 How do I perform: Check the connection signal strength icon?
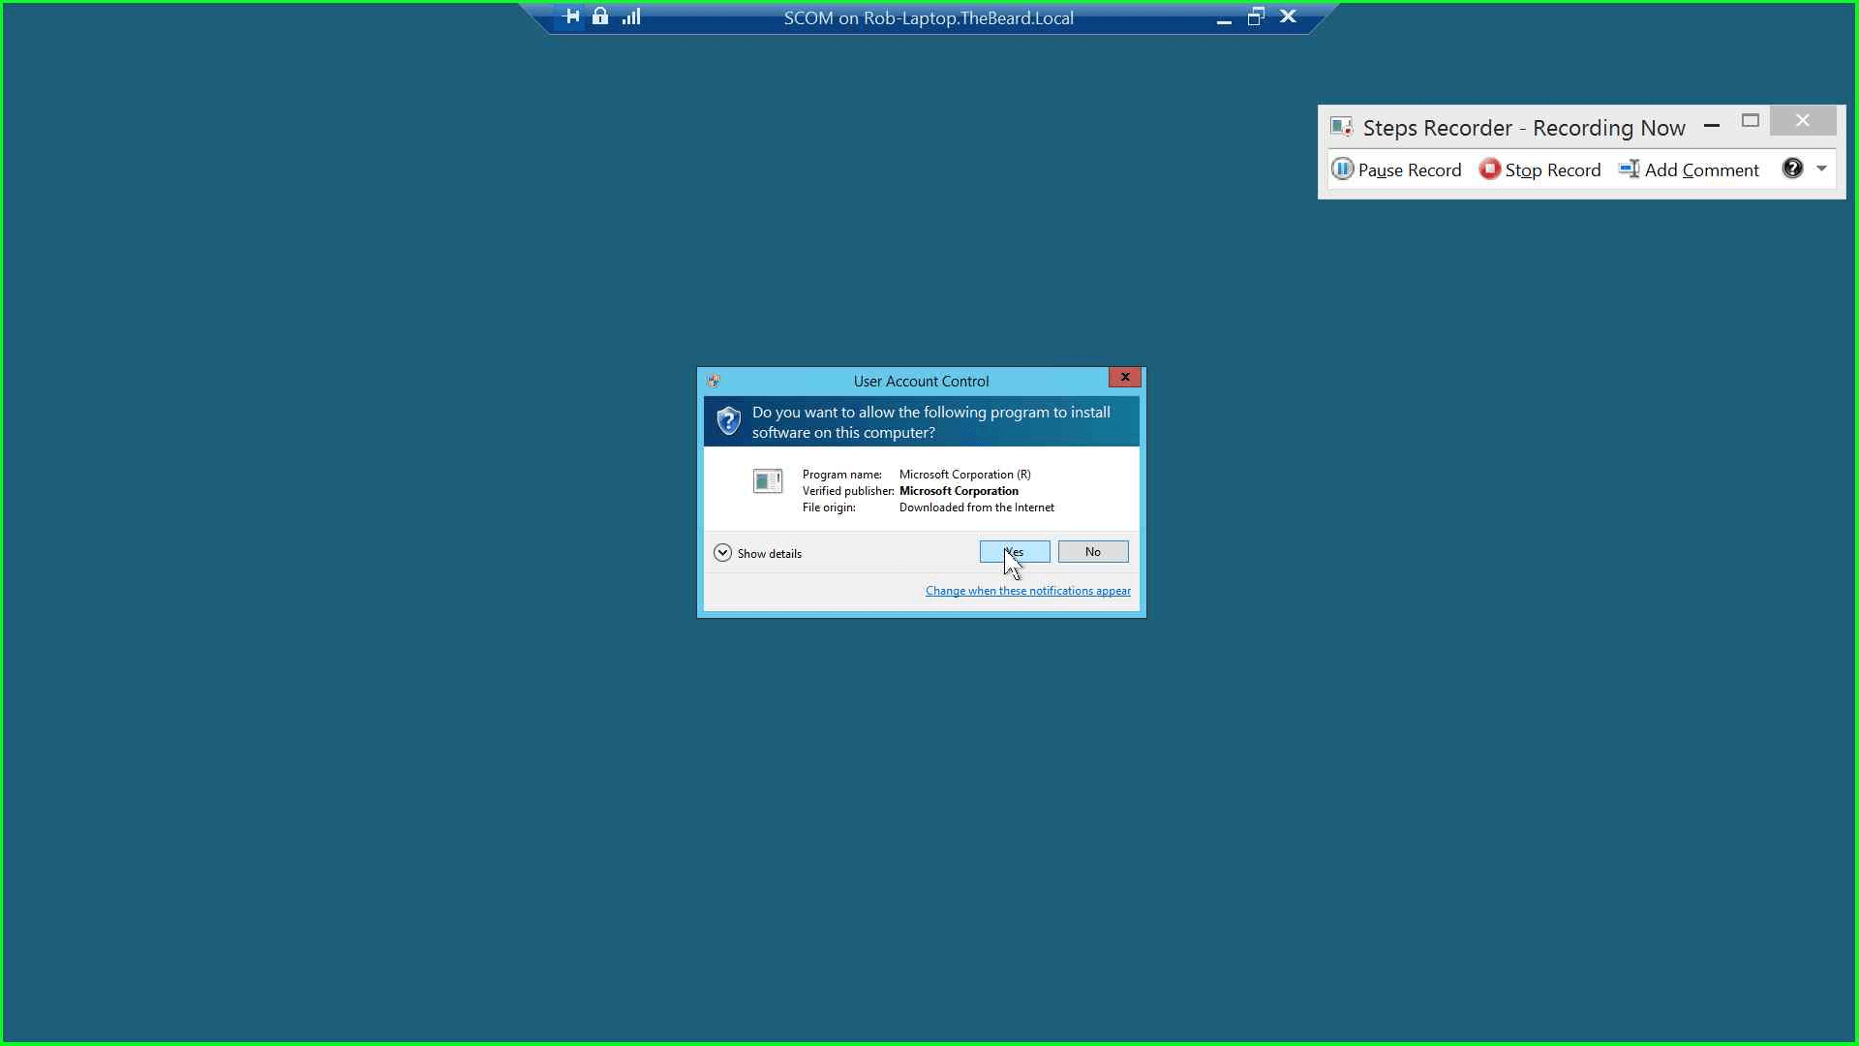(631, 16)
